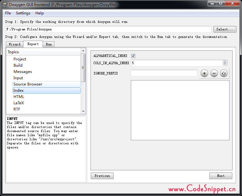This screenshot has width=242, height=196.
Task: Maximize the Doxygen GUI window
Action: pyautogui.click(x=221, y=3)
